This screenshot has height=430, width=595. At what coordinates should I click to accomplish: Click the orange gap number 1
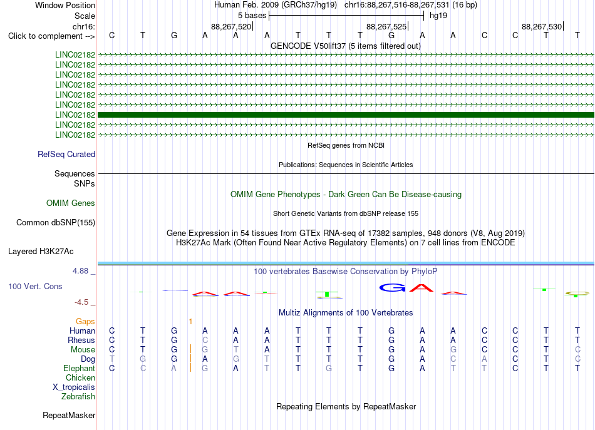click(190, 322)
